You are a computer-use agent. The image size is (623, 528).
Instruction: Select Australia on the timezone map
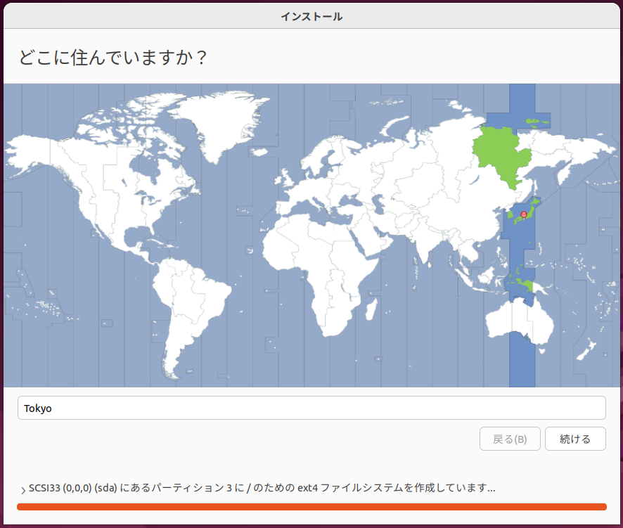click(x=518, y=322)
